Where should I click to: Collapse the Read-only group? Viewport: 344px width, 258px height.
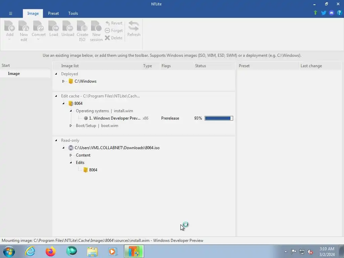pyautogui.click(x=56, y=140)
